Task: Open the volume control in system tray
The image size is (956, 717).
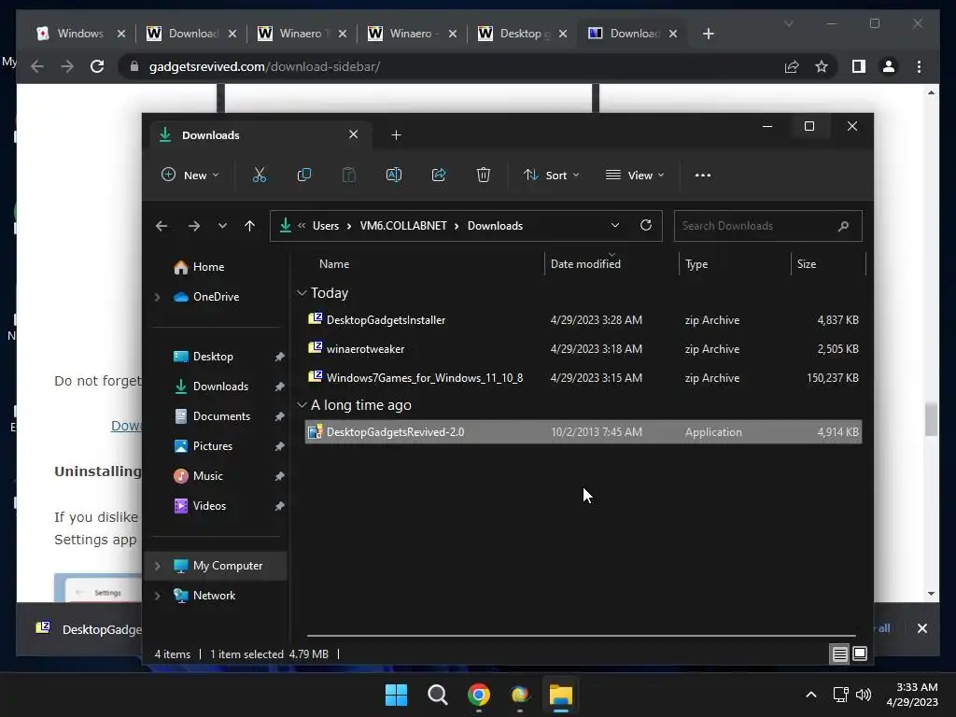Action: tap(864, 695)
